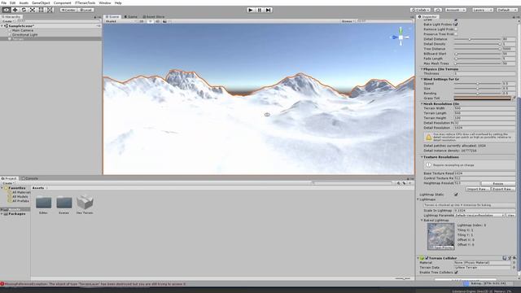
Task: Toggle Preserve Tree Prototype checkbox
Action: (x=456, y=34)
